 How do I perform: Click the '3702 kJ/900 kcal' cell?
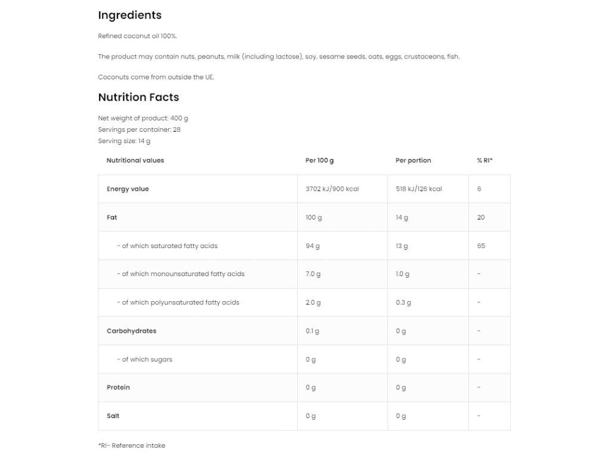click(332, 189)
